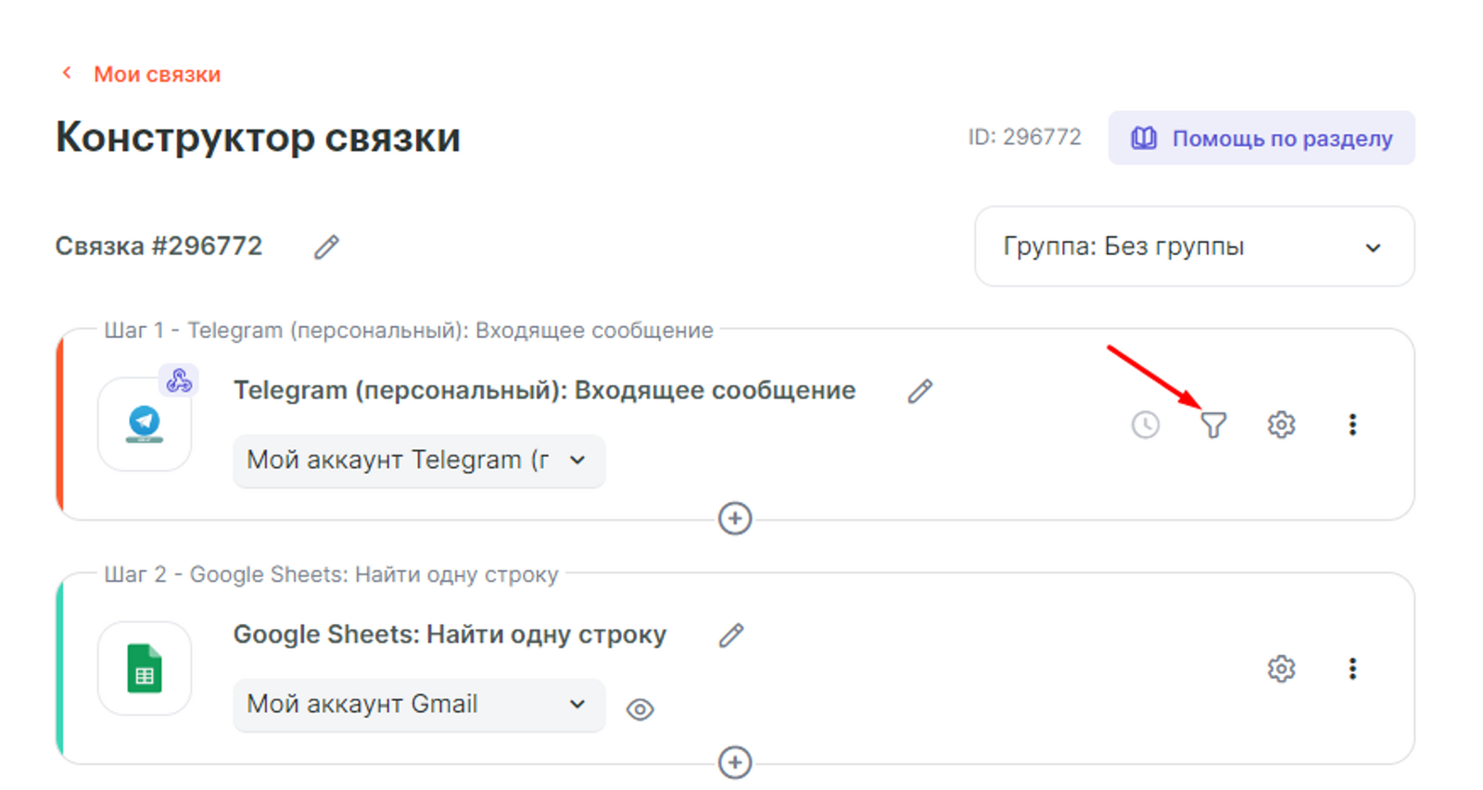Click the Помощь по разделу button
The image size is (1483, 790).
point(1261,139)
